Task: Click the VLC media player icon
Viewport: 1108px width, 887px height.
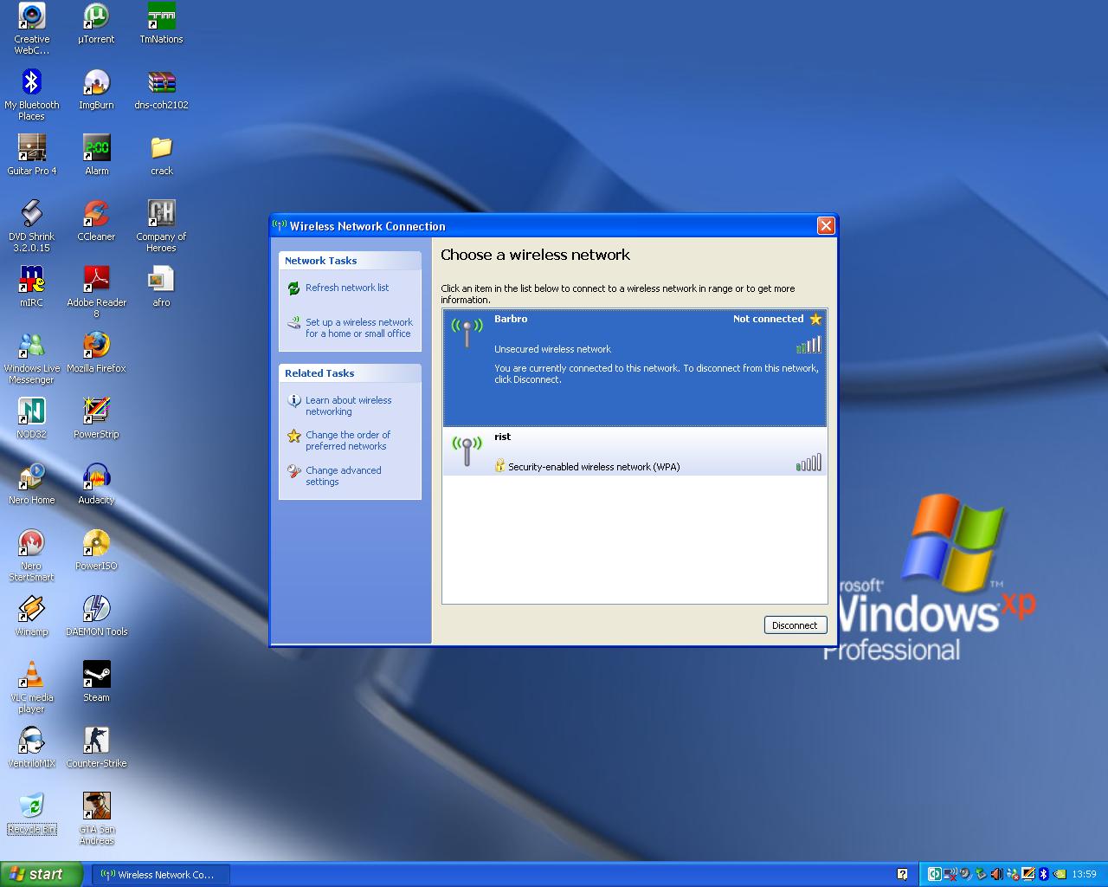Action: (31, 676)
